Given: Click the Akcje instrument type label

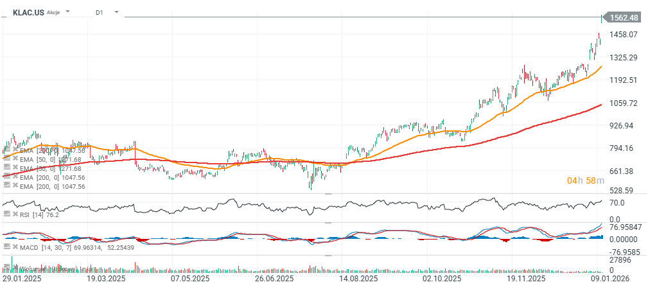Looking at the screenshot, I should click(54, 12).
